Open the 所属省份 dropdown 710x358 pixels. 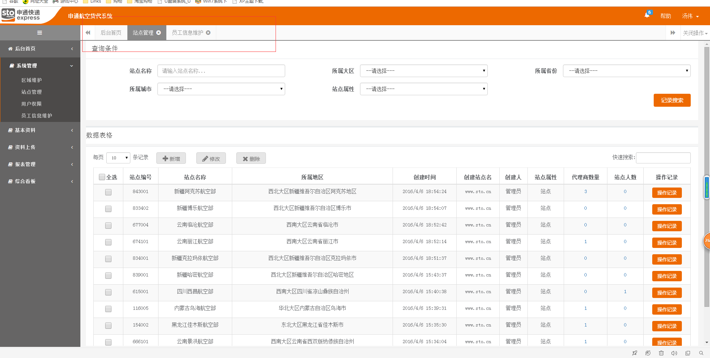click(627, 71)
